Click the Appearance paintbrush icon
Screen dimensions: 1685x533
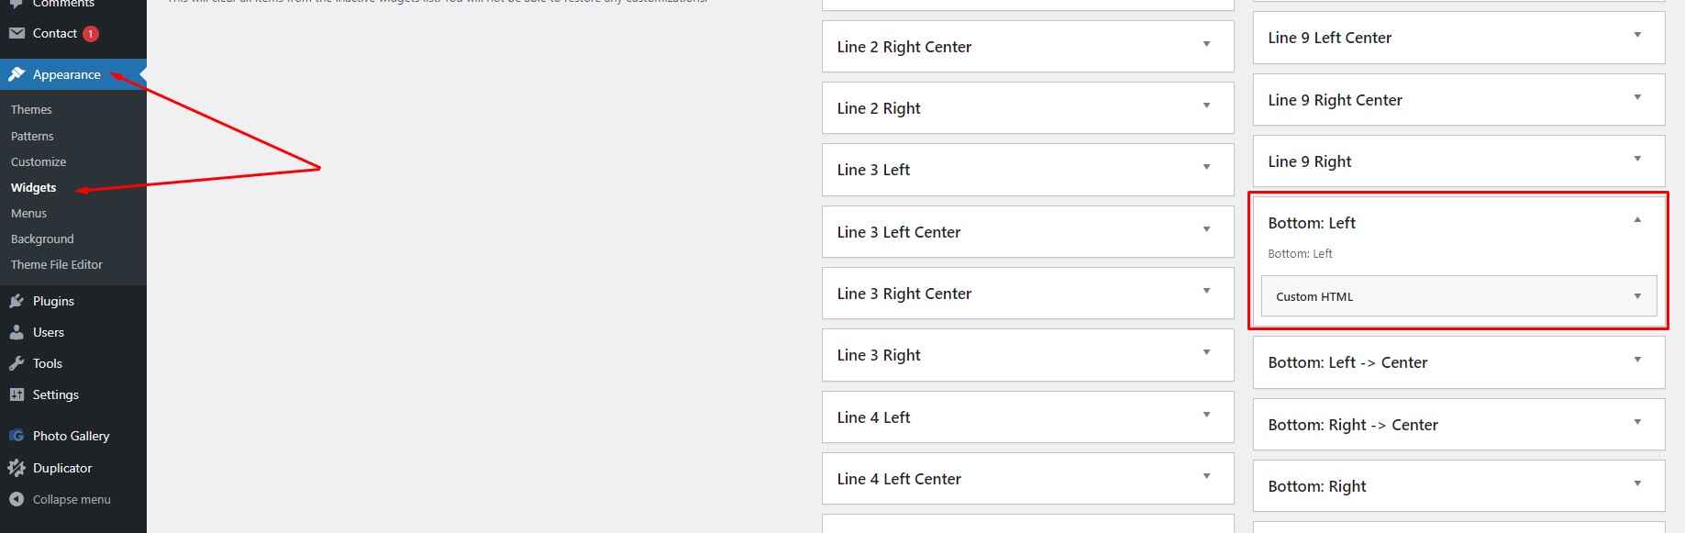(17, 74)
